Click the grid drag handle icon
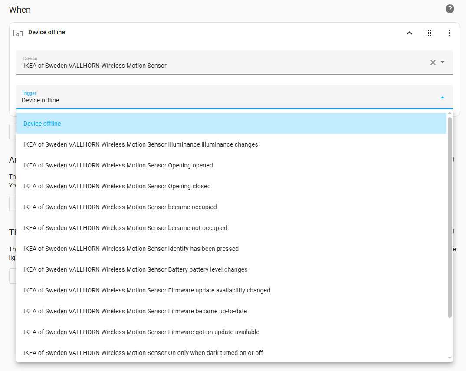Screen dimensions: 466x371 [x=429, y=33]
